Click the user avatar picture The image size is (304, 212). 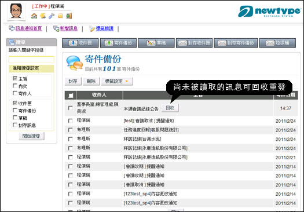[16, 11]
